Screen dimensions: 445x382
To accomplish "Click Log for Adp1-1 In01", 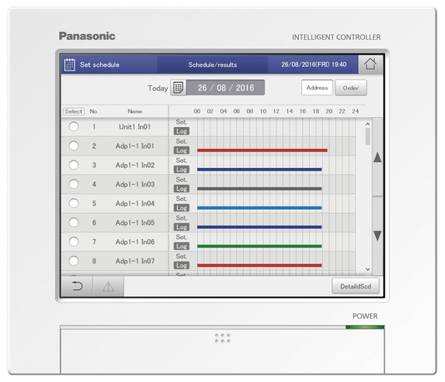I will [182, 150].
